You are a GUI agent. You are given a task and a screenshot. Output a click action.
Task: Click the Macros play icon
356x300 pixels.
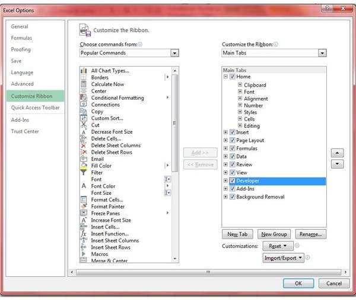point(84,254)
